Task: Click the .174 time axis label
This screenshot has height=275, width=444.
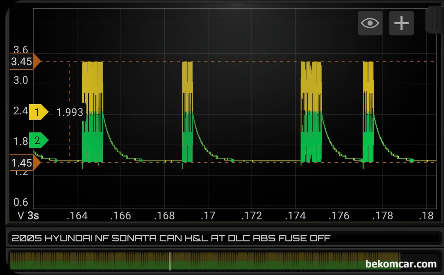Action: [295, 216]
